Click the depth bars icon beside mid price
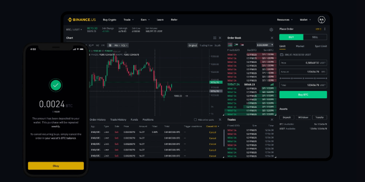This screenshot has height=182, width=365. pos(272,85)
